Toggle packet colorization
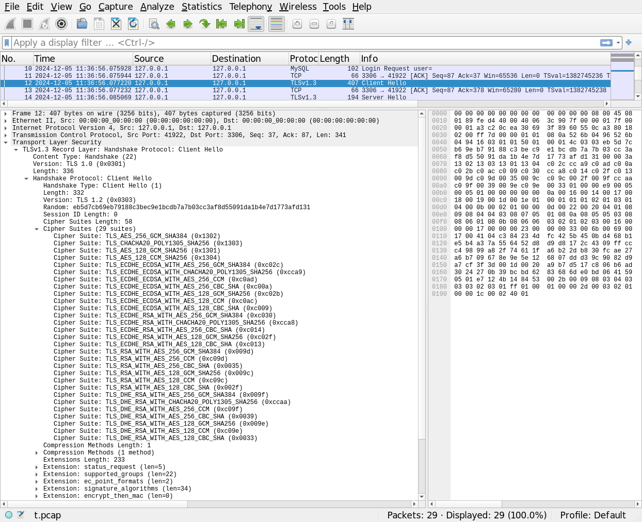 (x=277, y=24)
